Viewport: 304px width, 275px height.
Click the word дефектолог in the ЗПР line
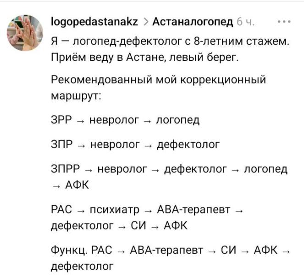[188, 145]
